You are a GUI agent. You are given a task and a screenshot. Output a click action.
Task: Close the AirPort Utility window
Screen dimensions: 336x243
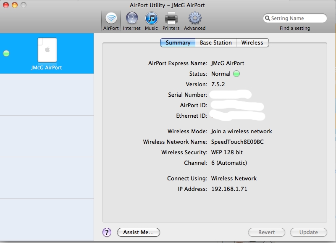(x=6, y=5)
